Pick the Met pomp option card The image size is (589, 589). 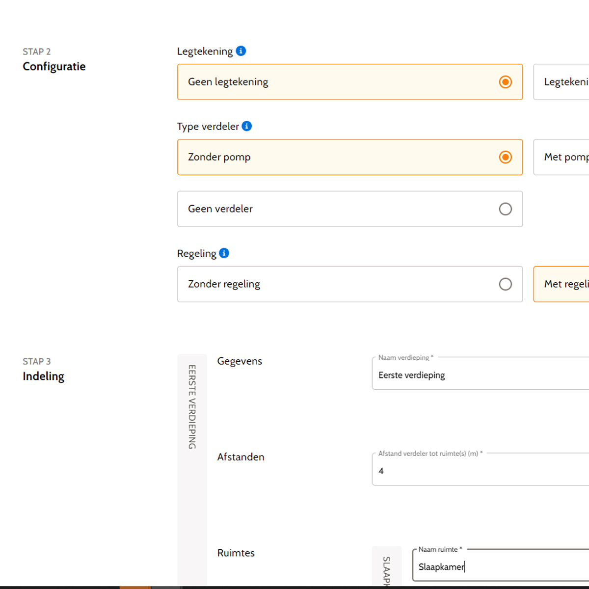pos(561,157)
